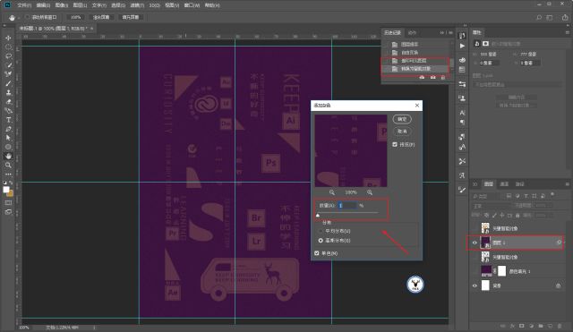Click the History panel trash icon
This screenshot has width=573, height=332.
(x=443, y=78)
